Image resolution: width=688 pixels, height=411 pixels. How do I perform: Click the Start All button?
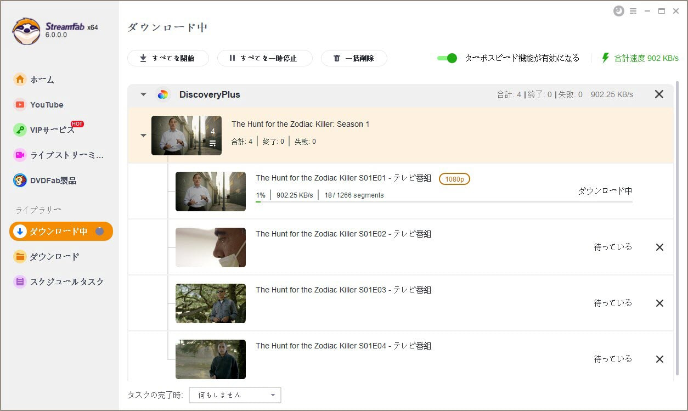(168, 58)
